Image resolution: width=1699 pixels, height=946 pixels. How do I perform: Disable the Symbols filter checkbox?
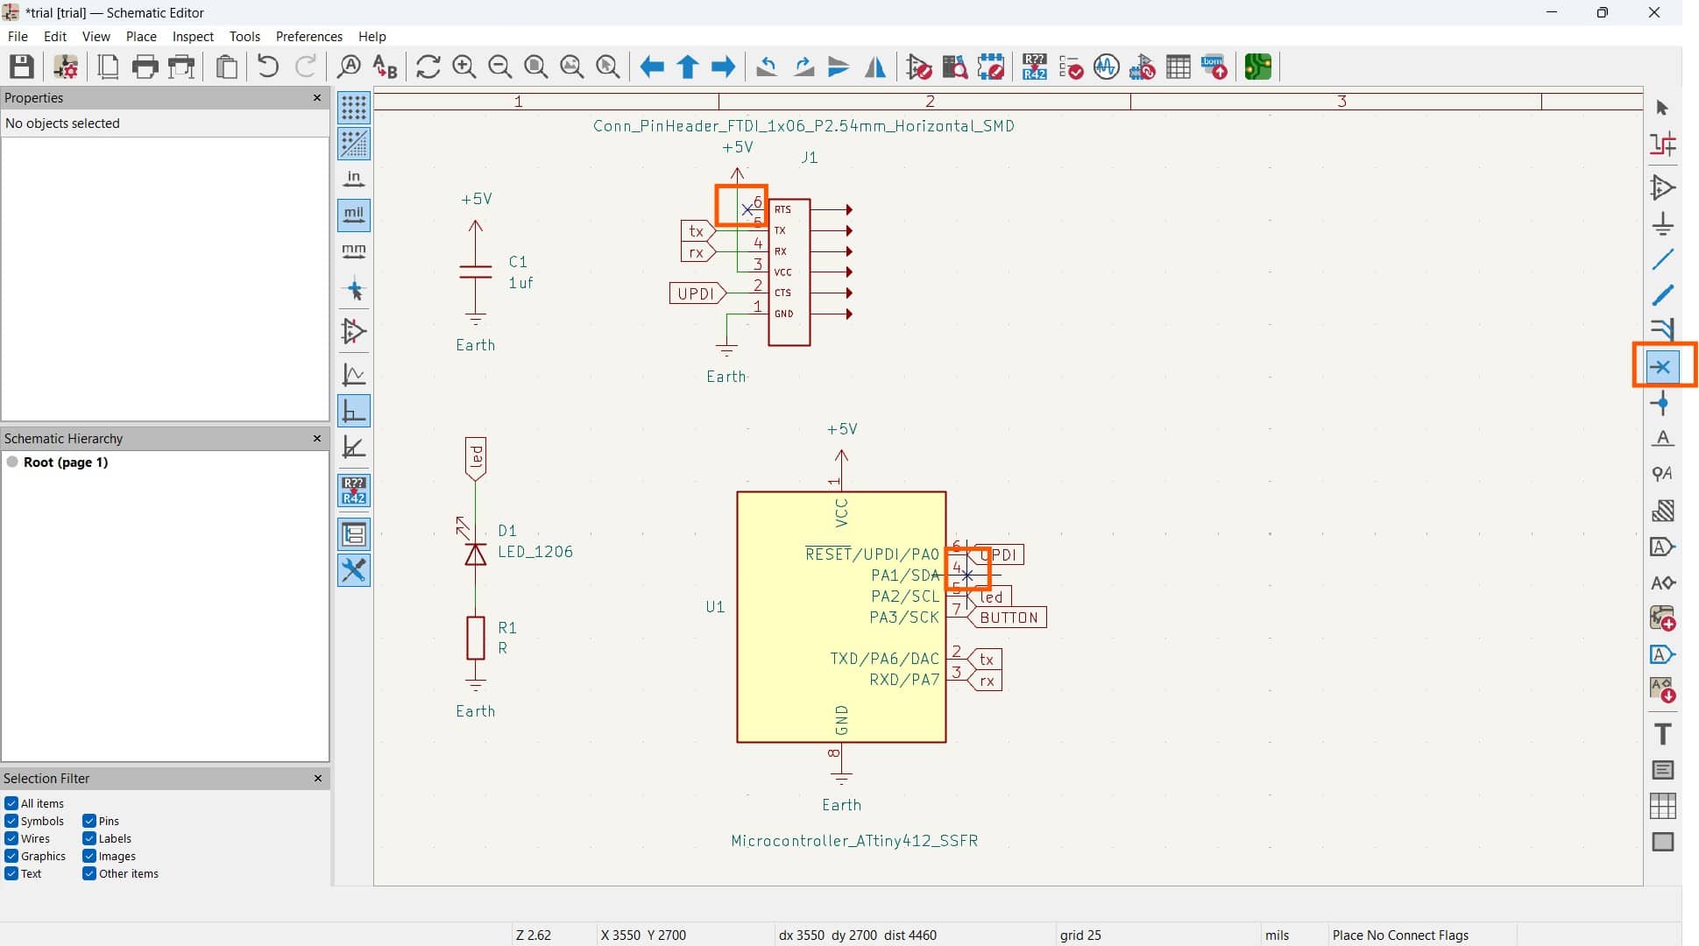[11, 821]
